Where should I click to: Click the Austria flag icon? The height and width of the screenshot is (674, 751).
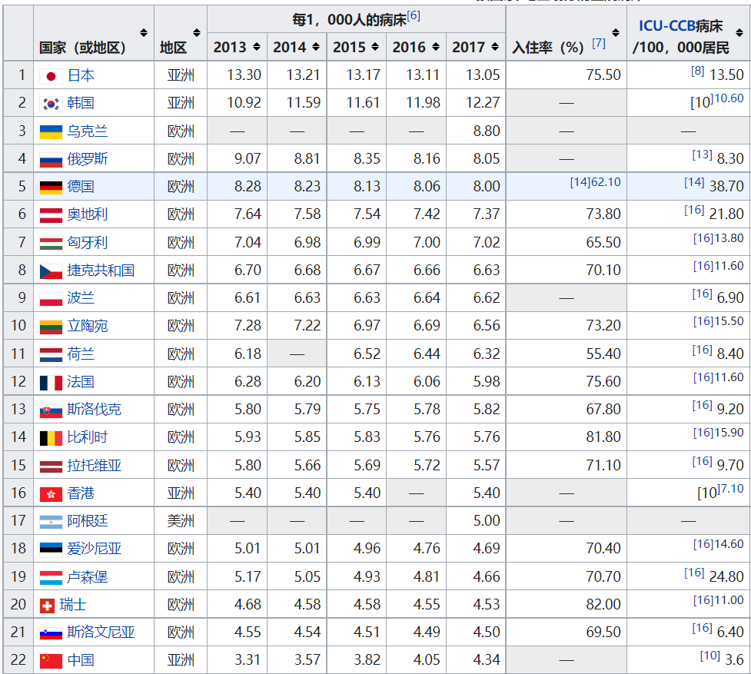(x=51, y=215)
